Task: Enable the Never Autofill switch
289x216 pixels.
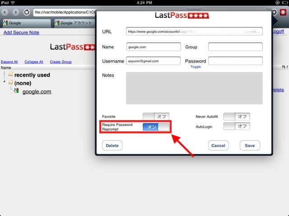Action: [237, 117]
